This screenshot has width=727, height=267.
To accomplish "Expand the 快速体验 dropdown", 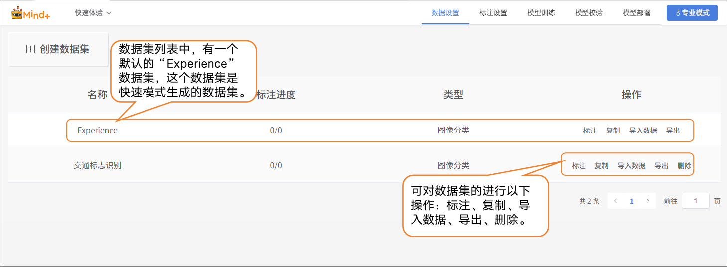I will pyautogui.click(x=93, y=13).
